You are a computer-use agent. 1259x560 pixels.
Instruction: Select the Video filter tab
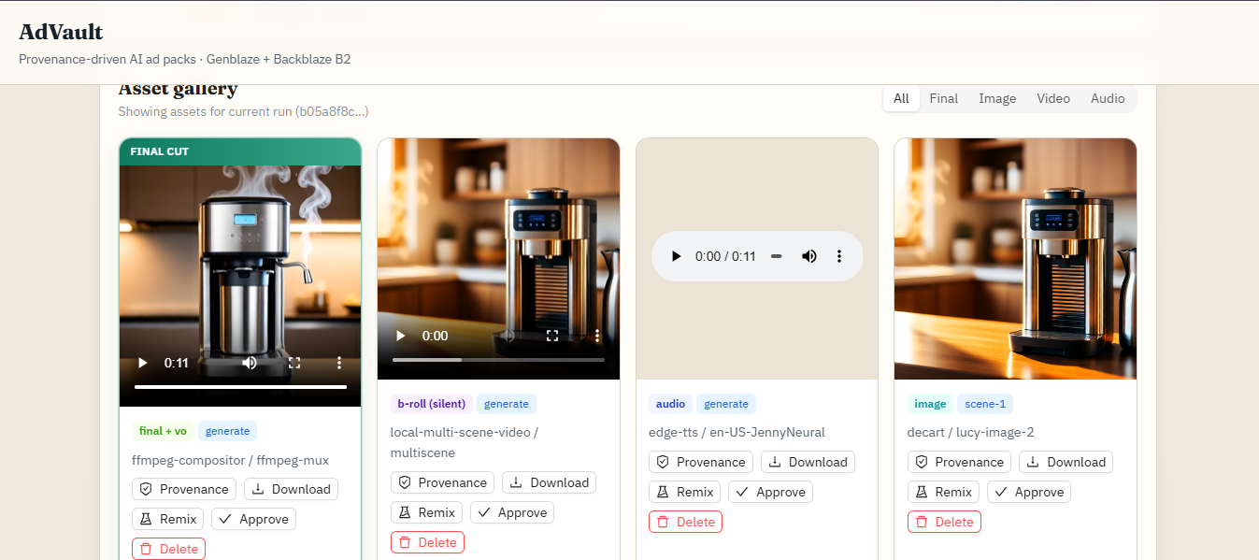[1053, 98]
